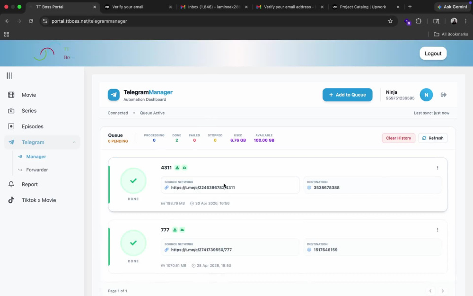
Task: Click the Movie film-strip icon
Action: 11,95
